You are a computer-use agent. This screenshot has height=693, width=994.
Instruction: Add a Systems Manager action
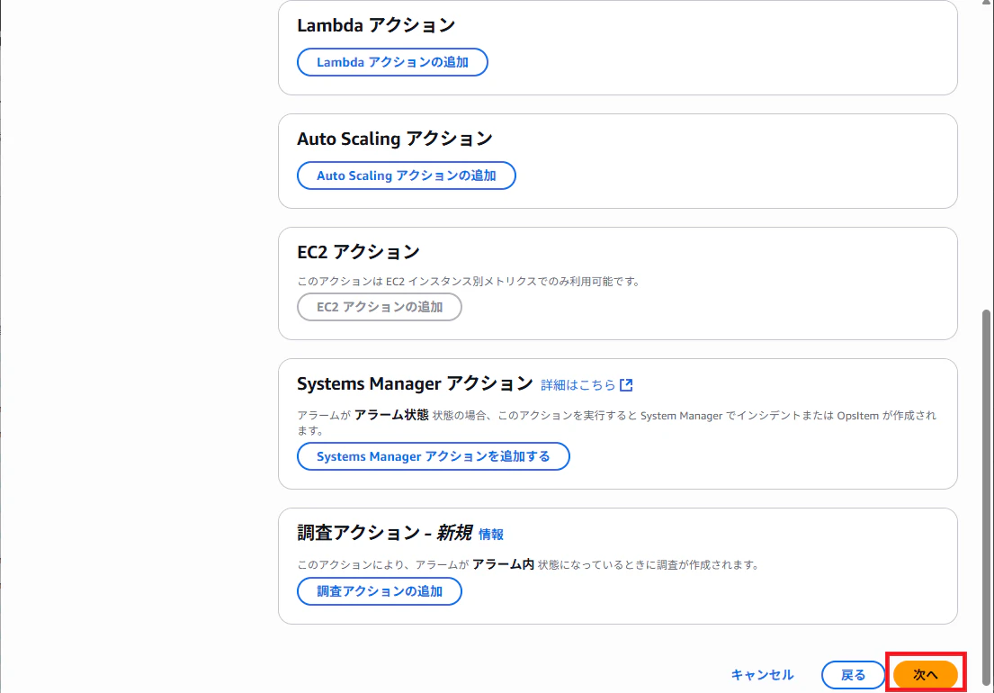coord(433,456)
